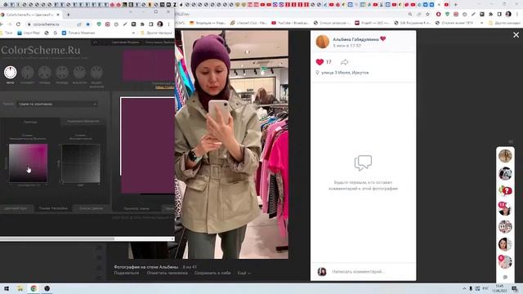Open the bottom-most friend avatar in chat sidebar
This screenshot has height=294, width=523.
click(x=505, y=261)
